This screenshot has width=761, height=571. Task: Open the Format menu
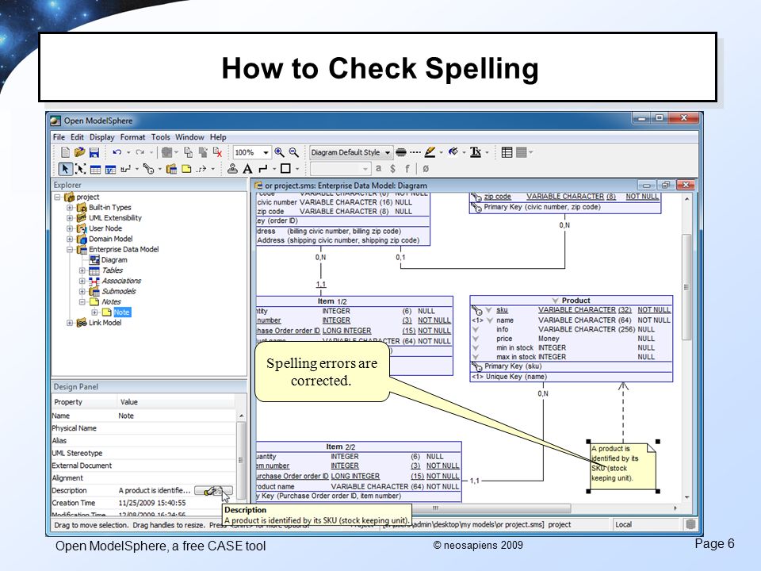click(x=133, y=137)
